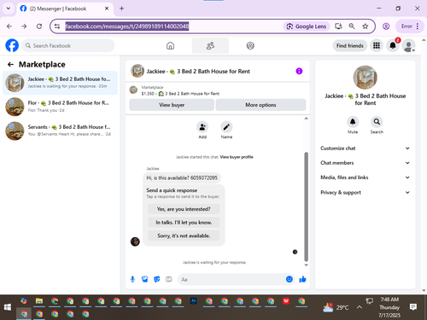Click the Search Facebook field
The image size is (427, 320).
point(68,45)
